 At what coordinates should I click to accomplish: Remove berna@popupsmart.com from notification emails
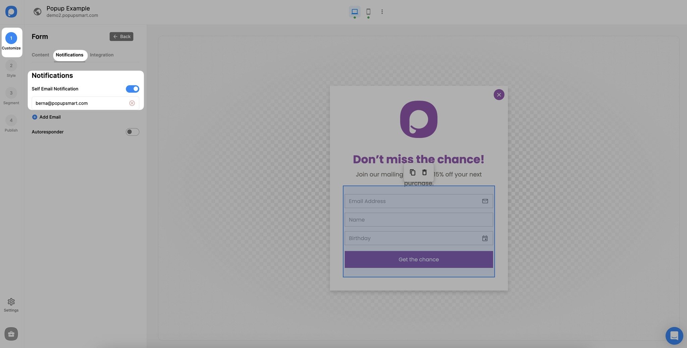point(132,103)
